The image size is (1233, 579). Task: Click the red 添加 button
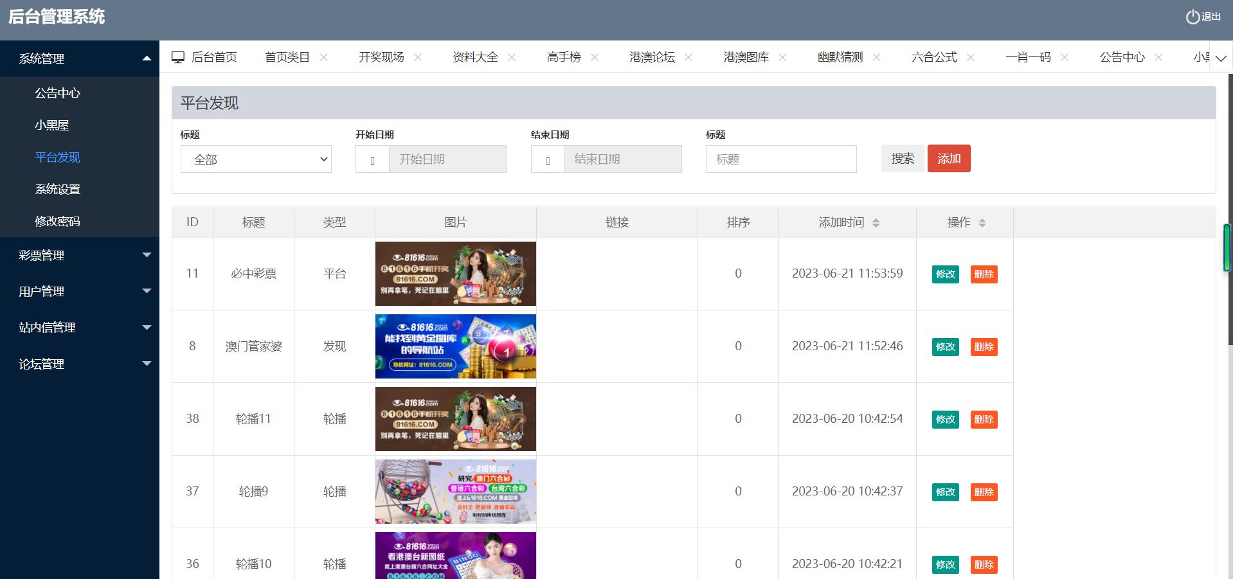click(949, 159)
